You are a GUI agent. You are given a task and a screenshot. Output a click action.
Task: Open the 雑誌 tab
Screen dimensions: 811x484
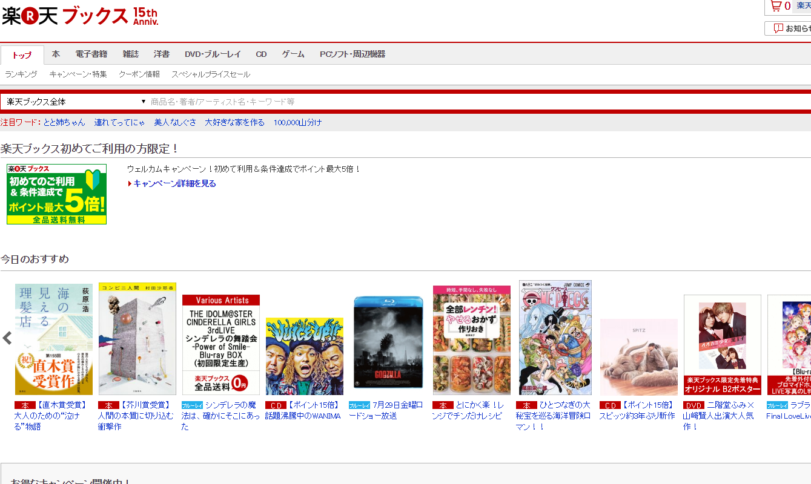point(131,54)
